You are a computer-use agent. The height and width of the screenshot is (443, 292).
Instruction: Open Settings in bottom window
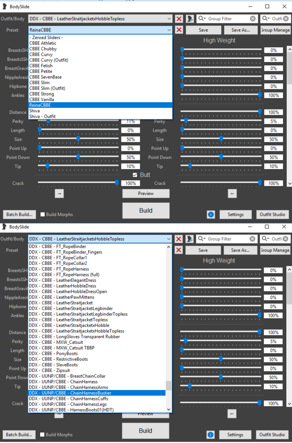coord(235,434)
